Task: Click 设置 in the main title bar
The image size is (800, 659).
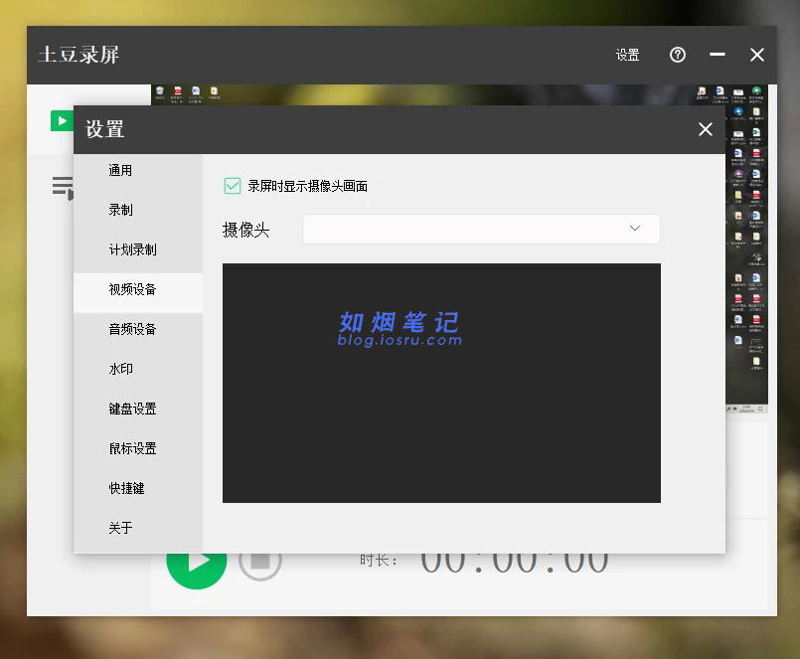Action: click(x=627, y=55)
